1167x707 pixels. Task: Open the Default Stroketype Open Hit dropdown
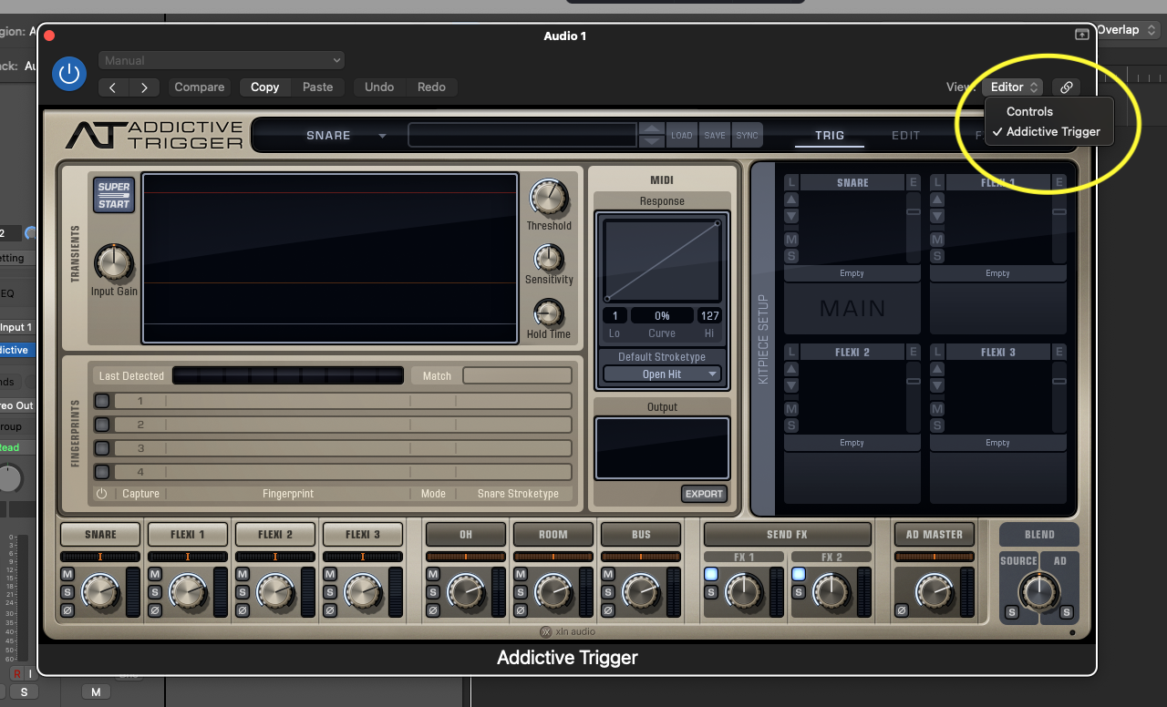(661, 373)
